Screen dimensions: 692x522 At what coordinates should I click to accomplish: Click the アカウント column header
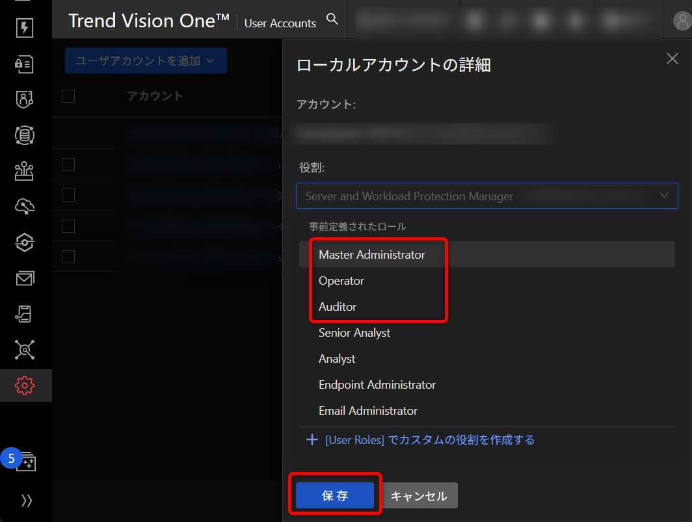[155, 96]
